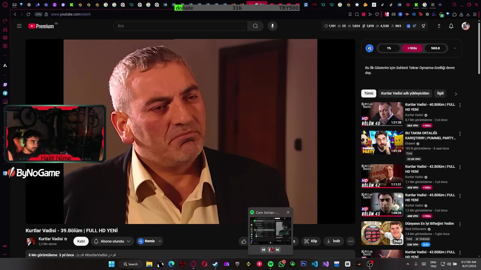Open YouTube notifications bell
The image size is (481, 270).
pos(451,26)
